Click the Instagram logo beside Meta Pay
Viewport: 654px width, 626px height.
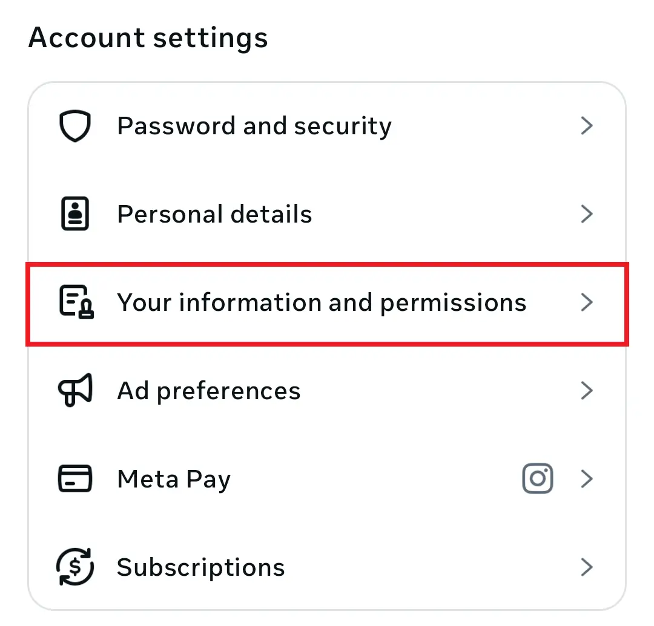[x=538, y=478]
